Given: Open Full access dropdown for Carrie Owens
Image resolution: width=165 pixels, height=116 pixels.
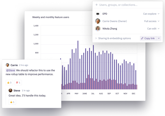Looking at the screenshot, I should pyautogui.click(x=152, y=21).
